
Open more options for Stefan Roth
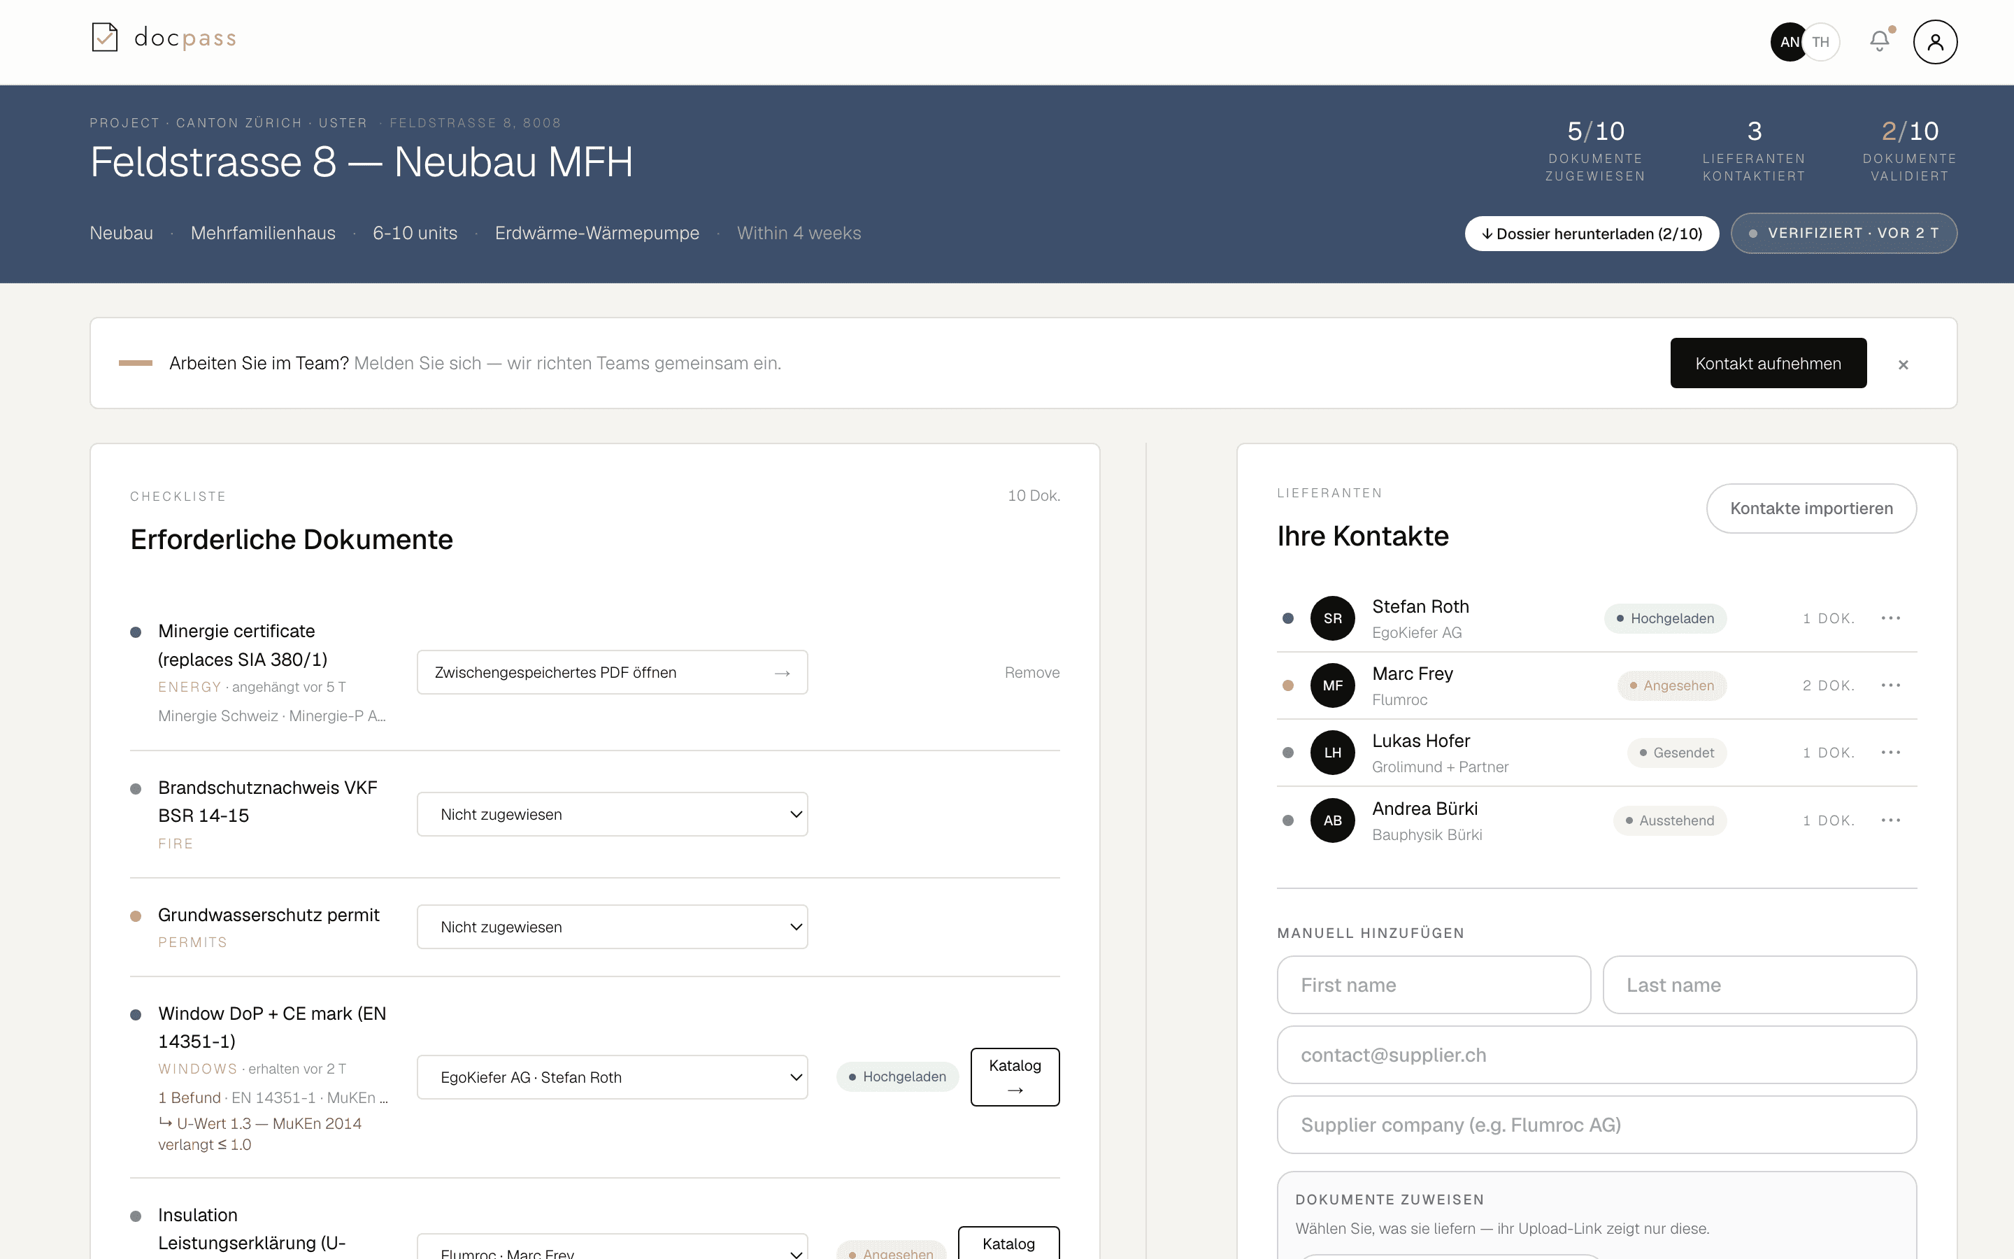(1890, 618)
